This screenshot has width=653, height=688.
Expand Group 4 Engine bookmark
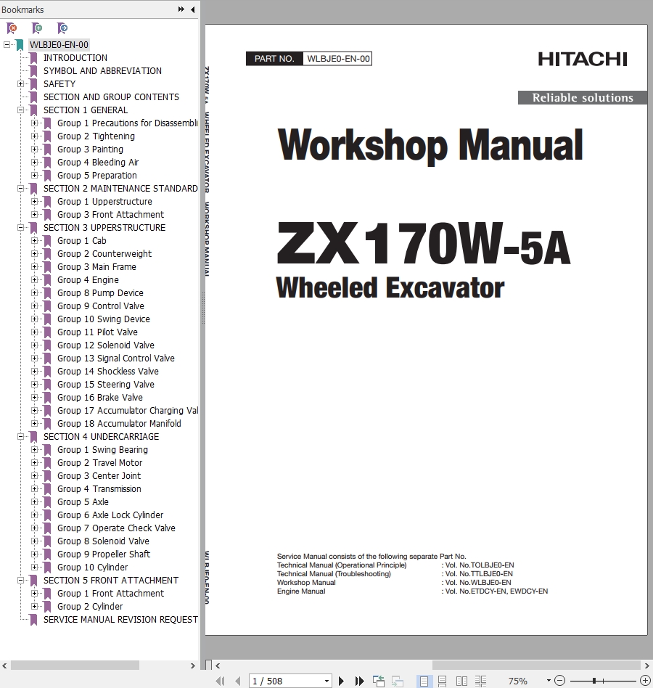click(34, 280)
